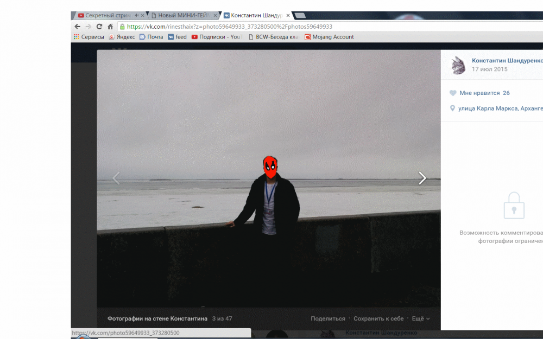Viewport: 543px width, 339px height.
Task: Click the location pin icon
Action: click(452, 108)
